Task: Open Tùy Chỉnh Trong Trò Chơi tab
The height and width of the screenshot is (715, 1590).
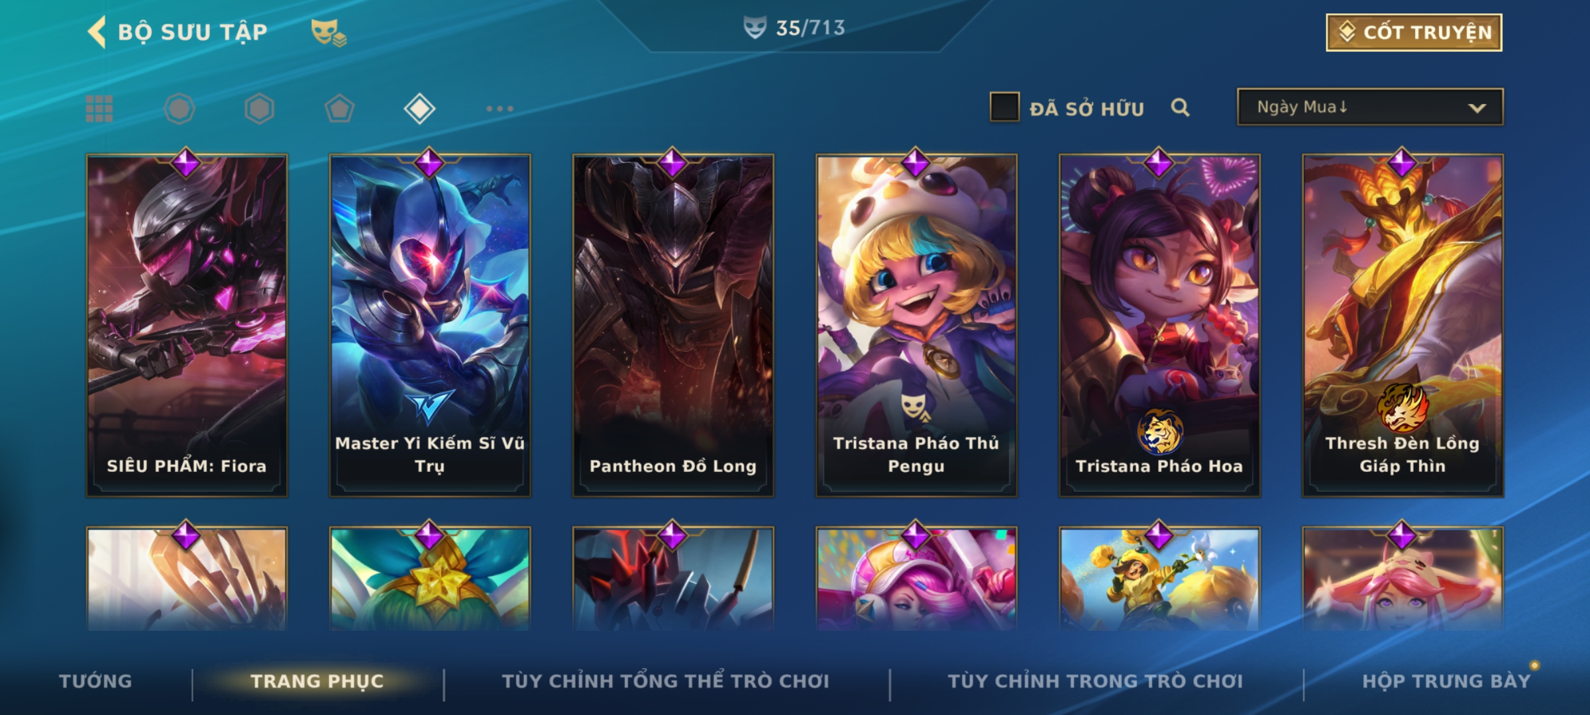Action: coord(1096,681)
